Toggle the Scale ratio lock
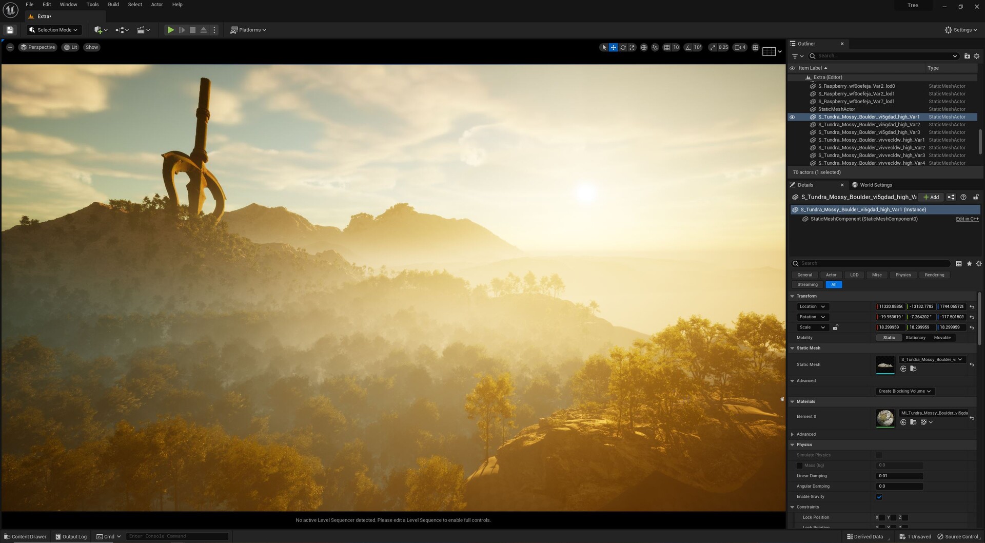The image size is (985, 543). click(x=835, y=327)
